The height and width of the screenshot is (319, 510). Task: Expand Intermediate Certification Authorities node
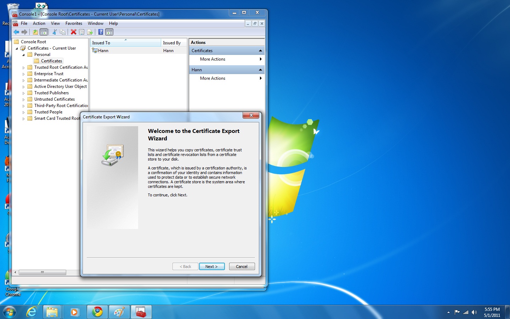[x=23, y=80]
